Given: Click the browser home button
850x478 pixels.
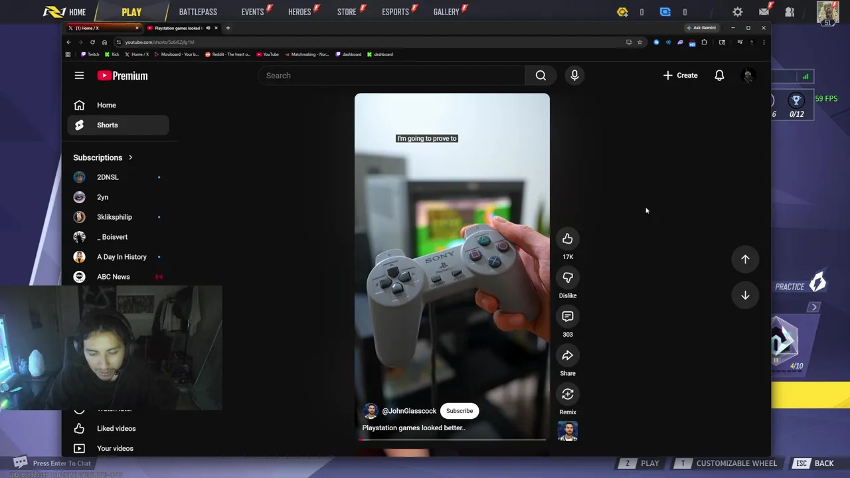Looking at the screenshot, I should [104, 42].
